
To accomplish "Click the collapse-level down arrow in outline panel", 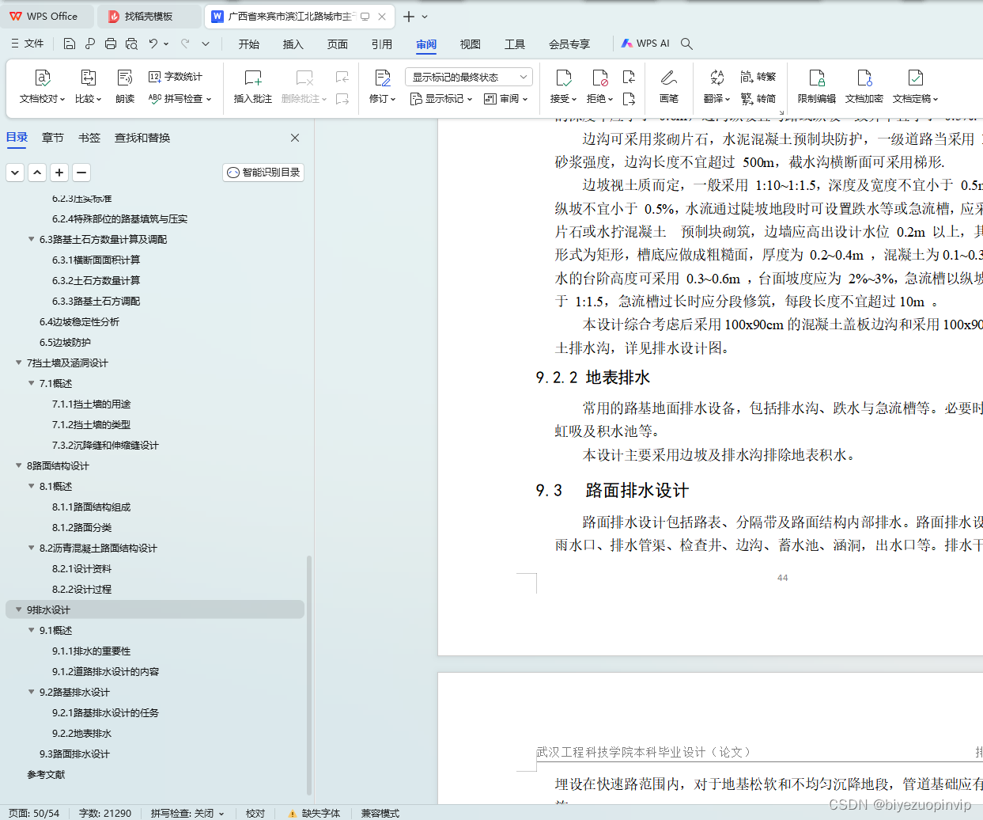I will (15, 172).
